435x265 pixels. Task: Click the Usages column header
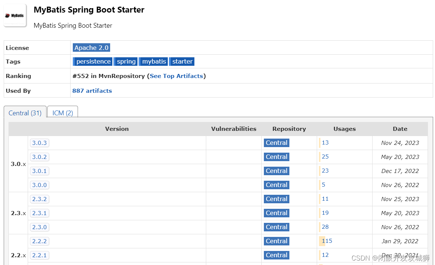(344, 129)
